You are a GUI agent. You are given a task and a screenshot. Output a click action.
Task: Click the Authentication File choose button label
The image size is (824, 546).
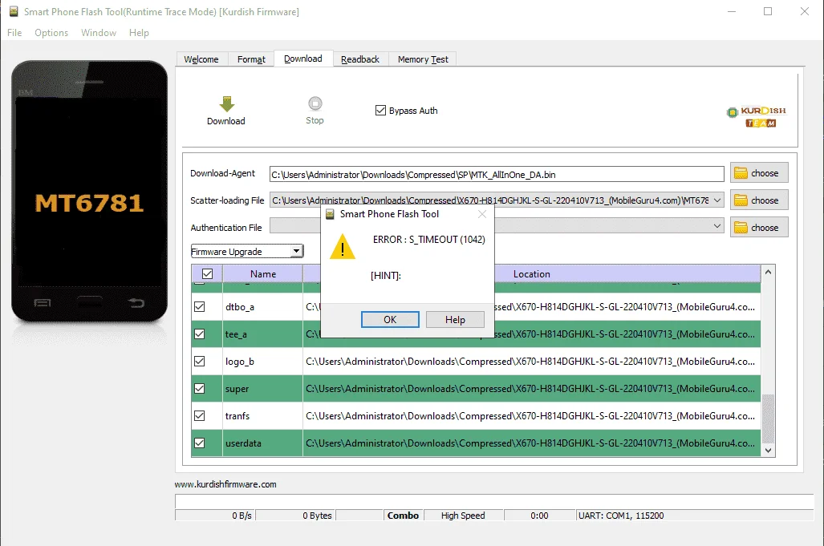pos(765,228)
